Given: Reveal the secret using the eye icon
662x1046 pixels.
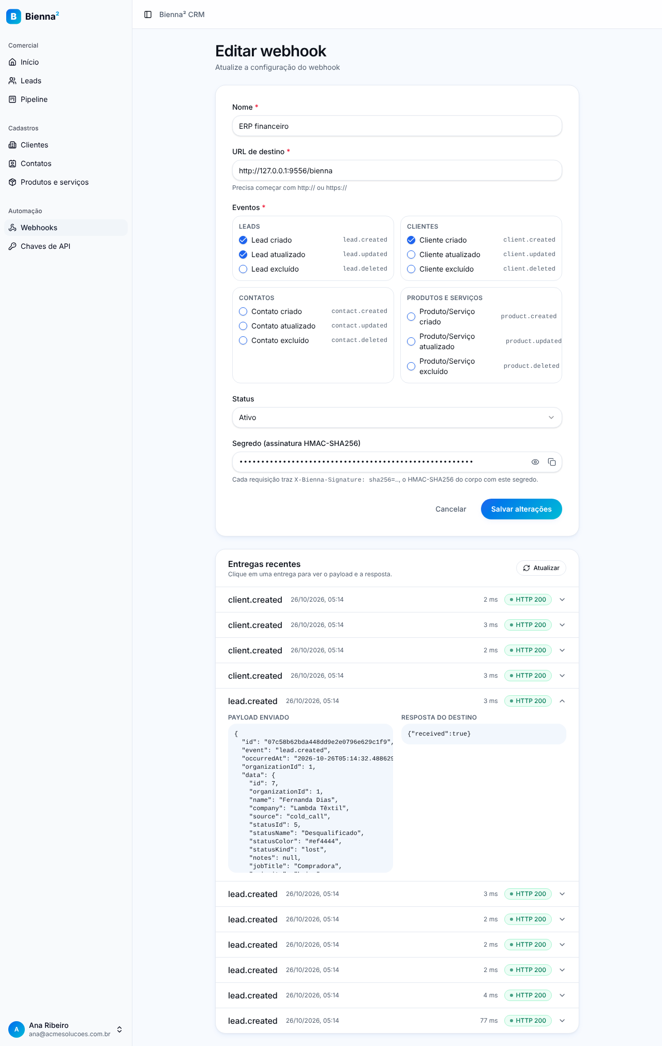Looking at the screenshot, I should (535, 462).
